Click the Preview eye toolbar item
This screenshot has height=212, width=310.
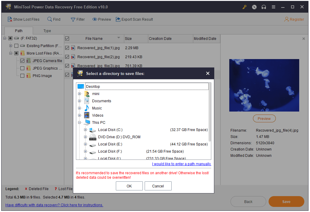(x=102, y=19)
